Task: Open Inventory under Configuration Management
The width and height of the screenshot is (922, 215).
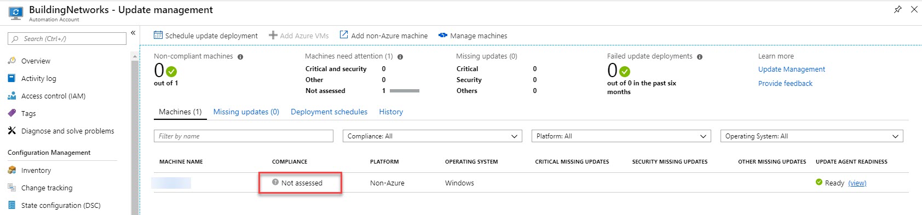Action: pyautogui.click(x=36, y=170)
